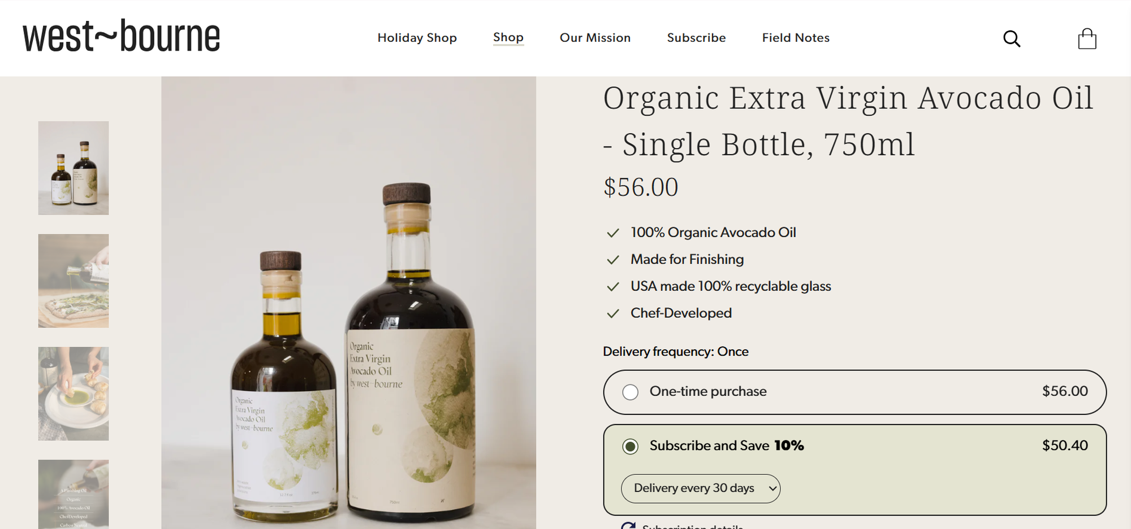This screenshot has width=1131, height=529.
Task: Select the One-time purchase option
Action: pyautogui.click(x=630, y=392)
